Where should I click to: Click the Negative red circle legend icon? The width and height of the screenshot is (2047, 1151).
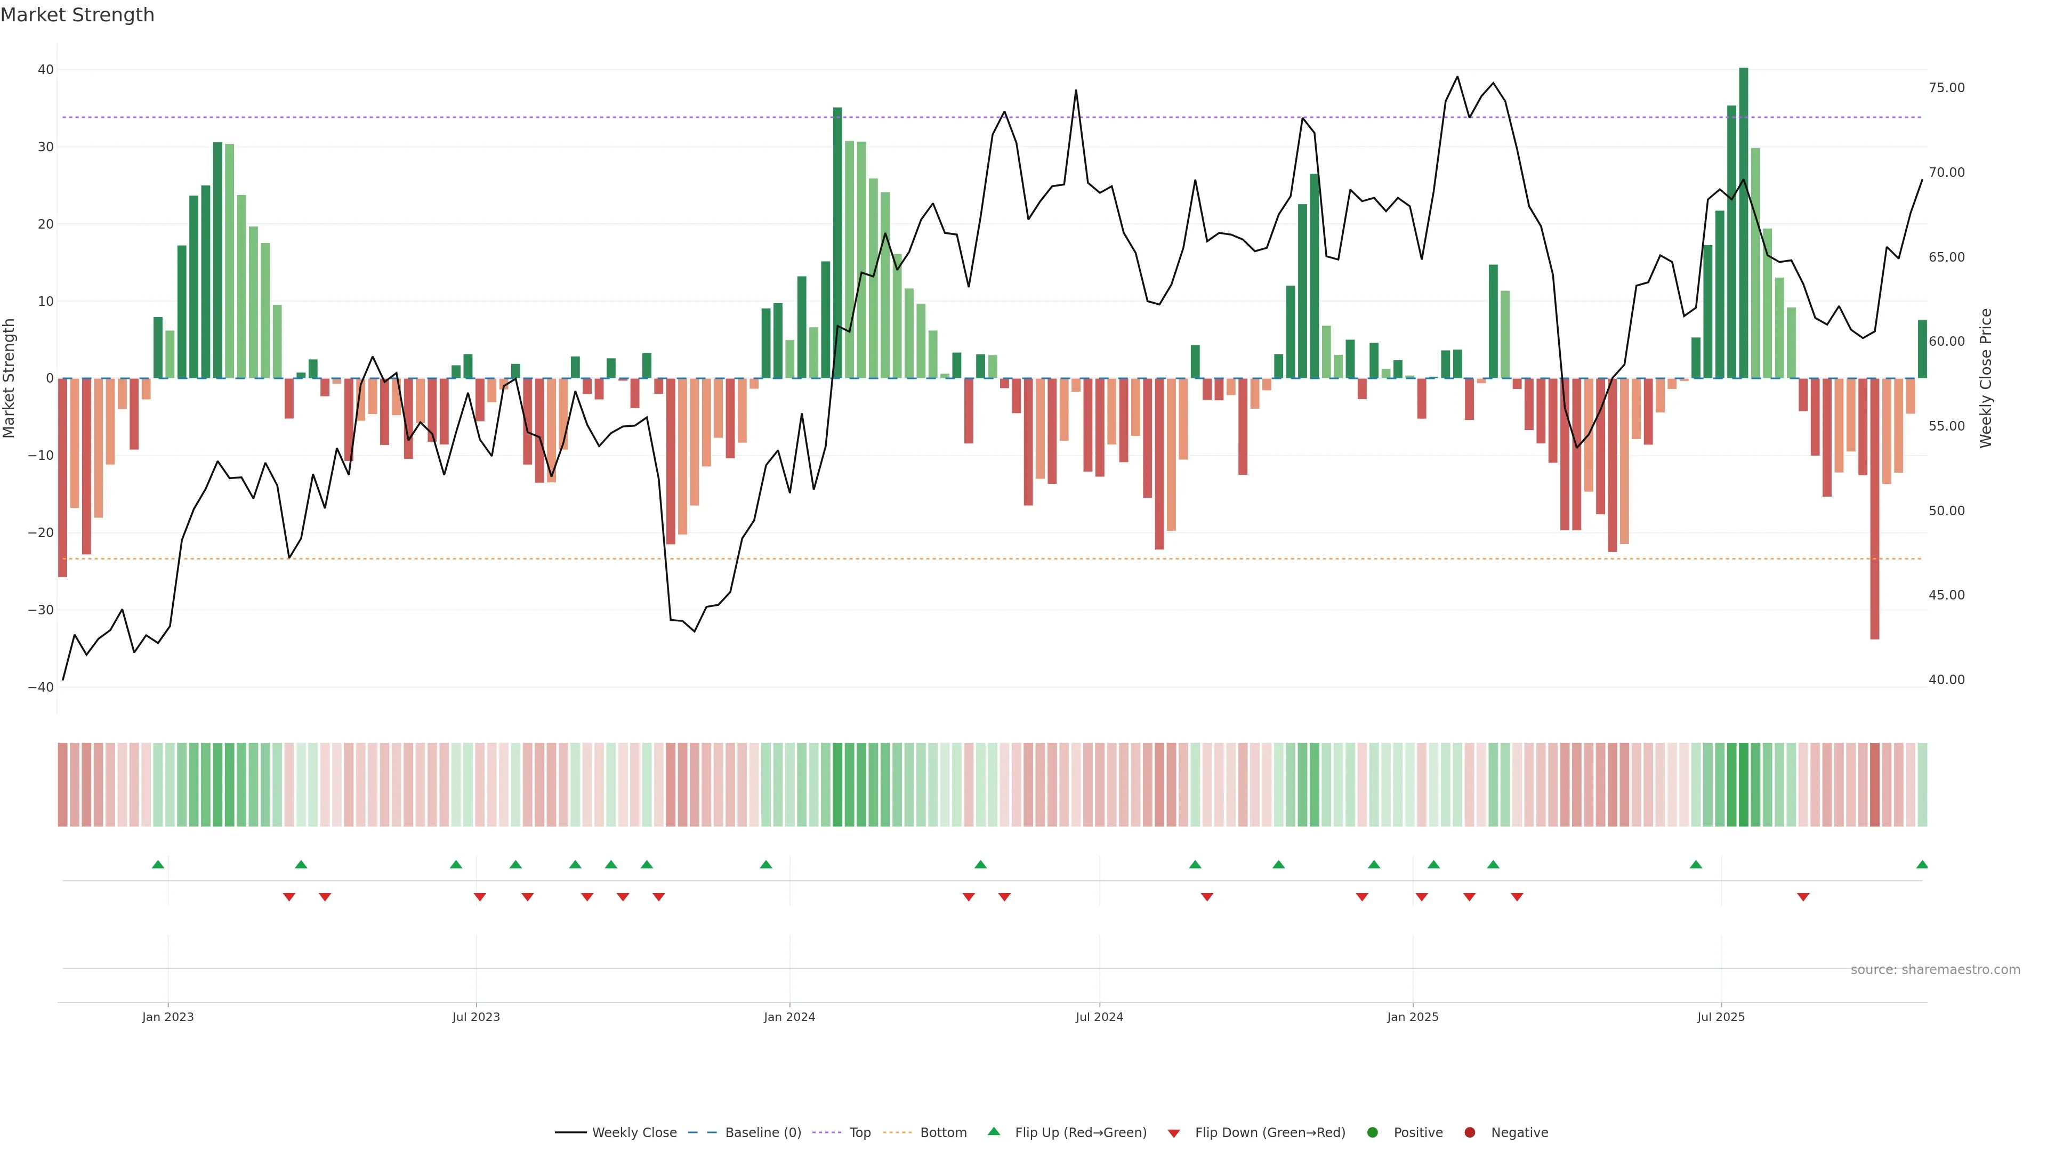1469,1132
